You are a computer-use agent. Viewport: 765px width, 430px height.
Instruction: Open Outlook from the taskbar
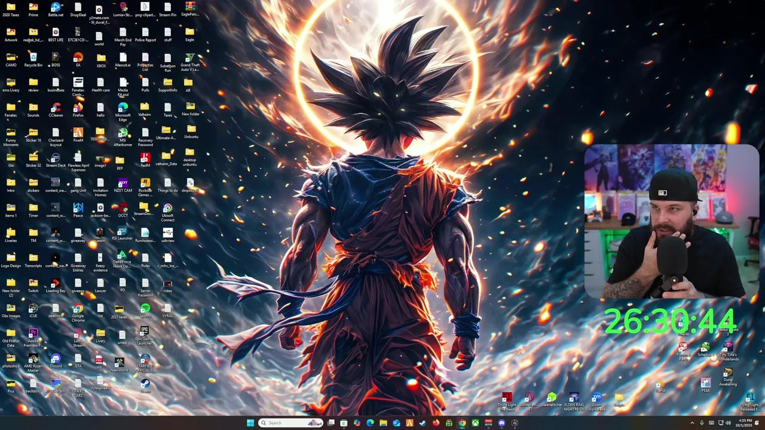click(x=396, y=423)
